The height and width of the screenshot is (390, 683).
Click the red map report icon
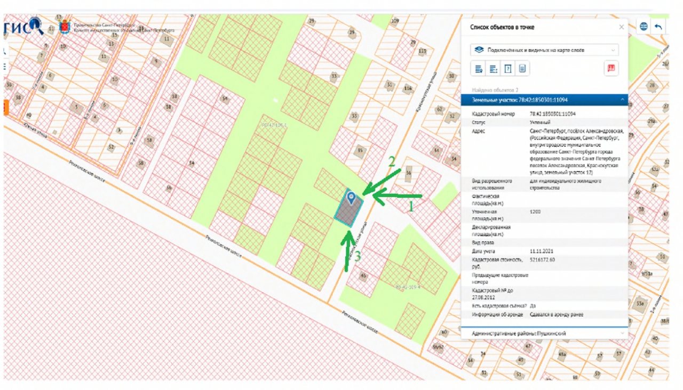(x=611, y=68)
